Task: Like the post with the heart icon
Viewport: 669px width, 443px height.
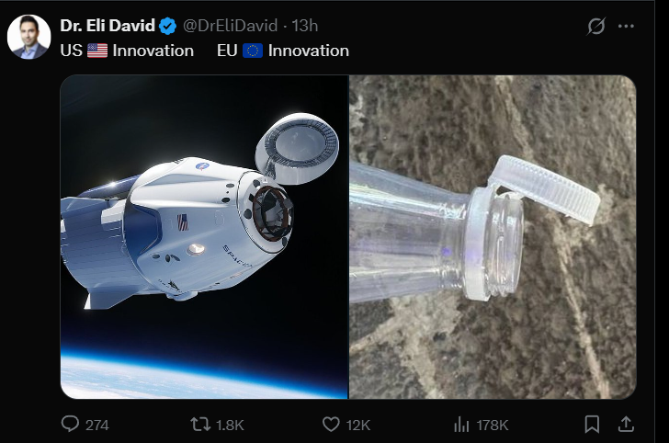Action: [x=332, y=424]
